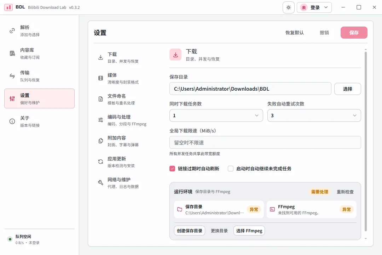Toggle the light/dark theme sun icon
The image size is (382, 255).
289,7
